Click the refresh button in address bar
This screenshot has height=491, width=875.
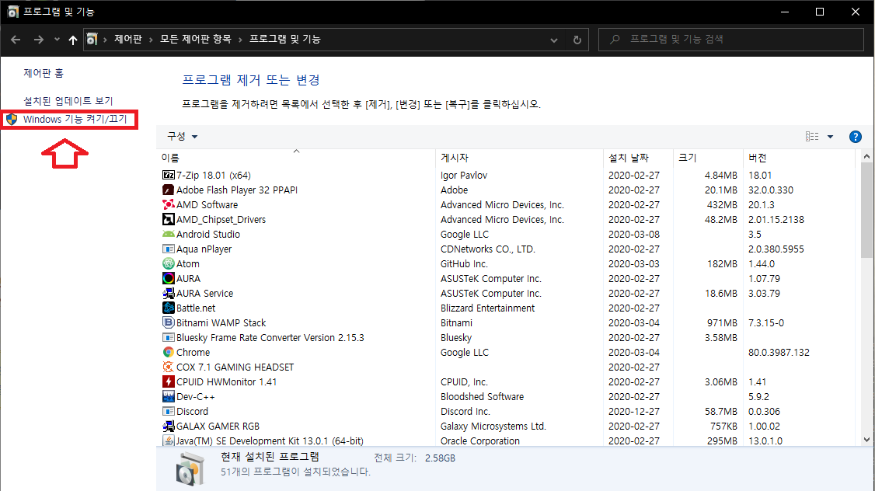577,40
